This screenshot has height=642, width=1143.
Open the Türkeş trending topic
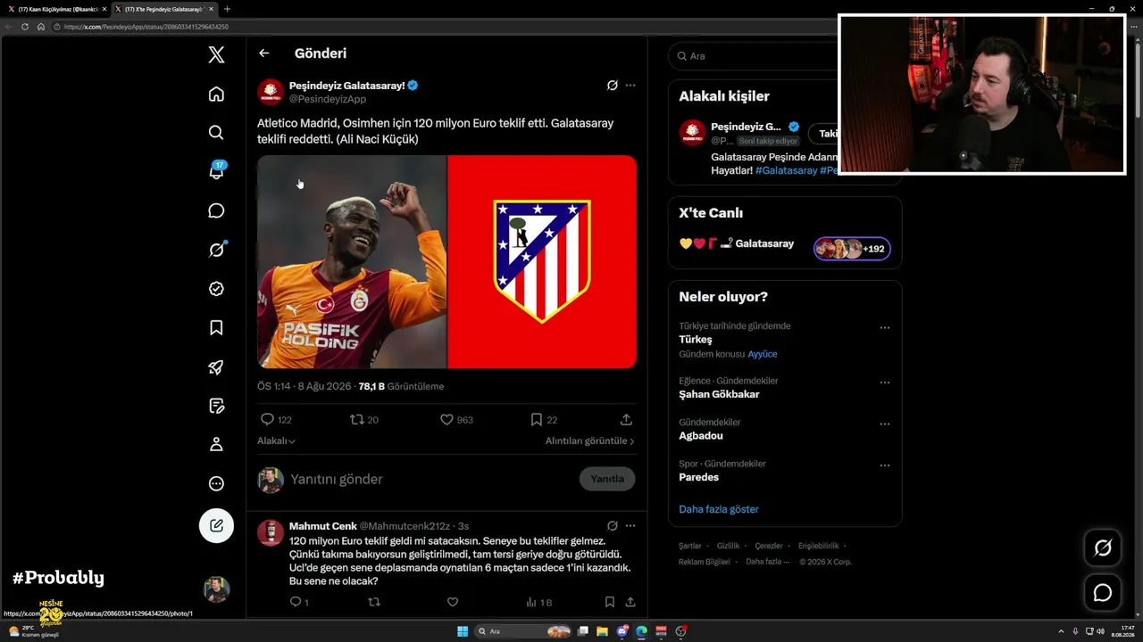[x=696, y=340]
